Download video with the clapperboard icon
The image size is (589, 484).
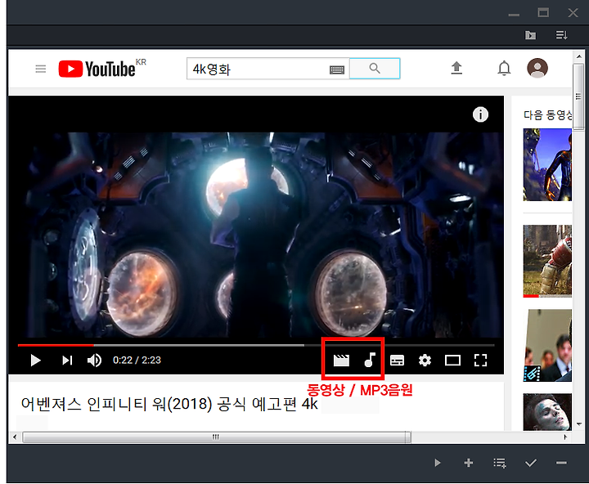click(x=341, y=361)
